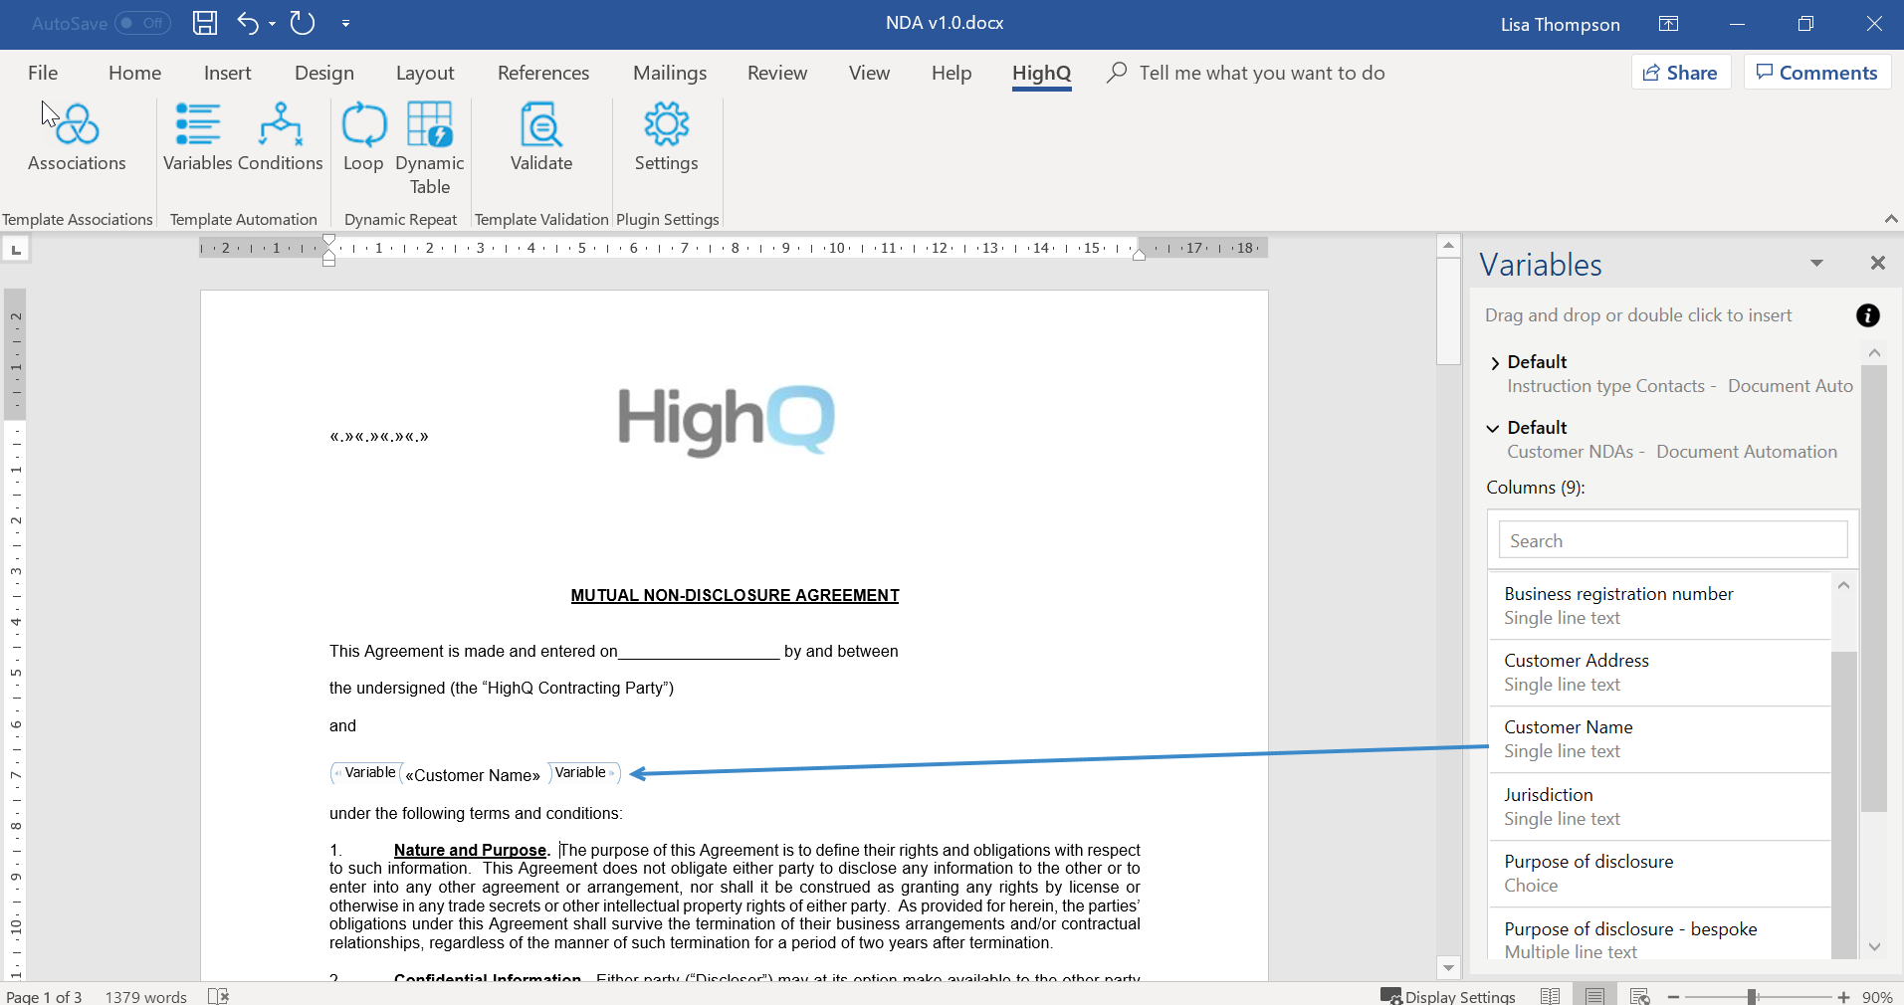This screenshot has height=1005, width=1904.
Task: Click the Variables ribbon icon
Action: (x=197, y=137)
